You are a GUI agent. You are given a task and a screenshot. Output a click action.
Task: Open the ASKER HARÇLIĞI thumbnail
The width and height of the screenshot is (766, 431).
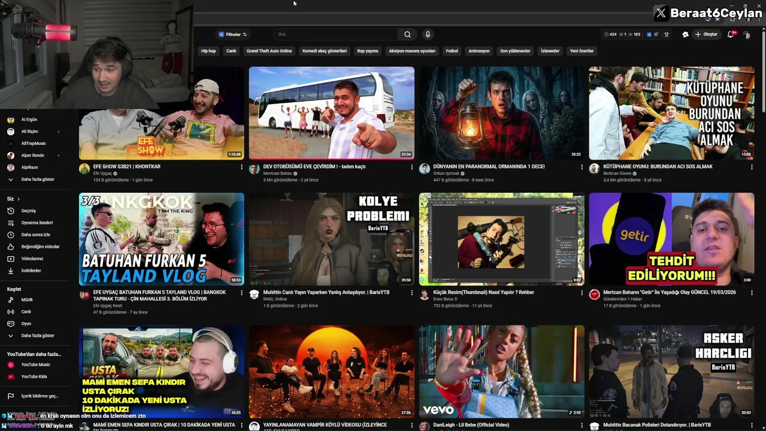(x=671, y=372)
